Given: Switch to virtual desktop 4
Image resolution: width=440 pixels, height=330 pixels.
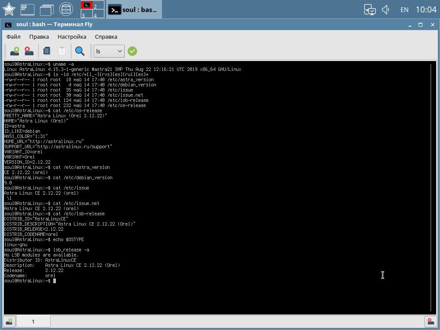Looking at the screenshot, I should [x=98, y=14].
